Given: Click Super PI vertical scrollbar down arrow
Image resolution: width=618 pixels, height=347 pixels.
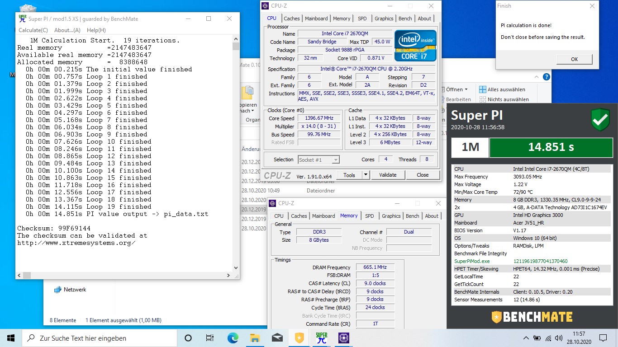Looking at the screenshot, I should point(236,267).
